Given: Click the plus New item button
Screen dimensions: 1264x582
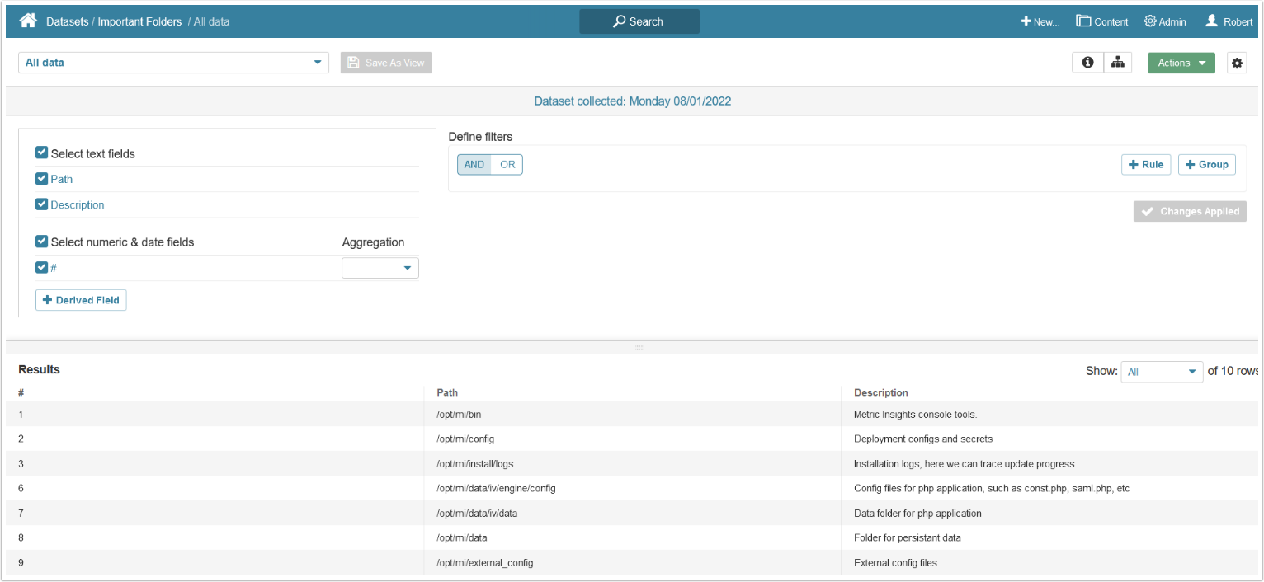Looking at the screenshot, I should [x=1040, y=21].
